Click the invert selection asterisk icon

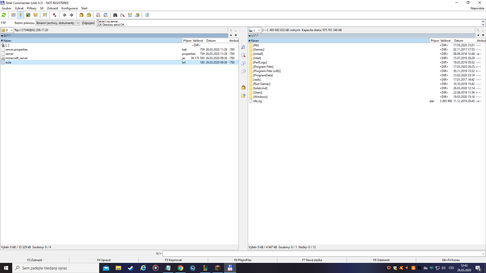[54, 15]
